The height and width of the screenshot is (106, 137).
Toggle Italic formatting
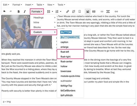point(25,12)
